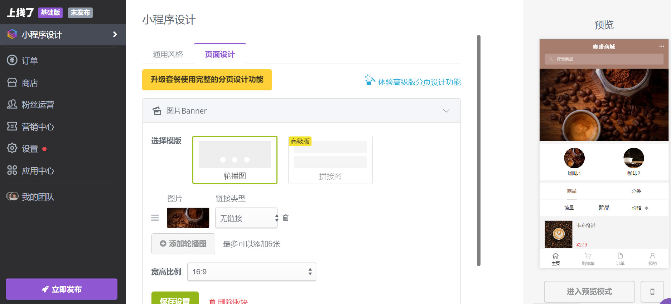Click the 立即发布 publish button
671x304 pixels.
(x=62, y=289)
